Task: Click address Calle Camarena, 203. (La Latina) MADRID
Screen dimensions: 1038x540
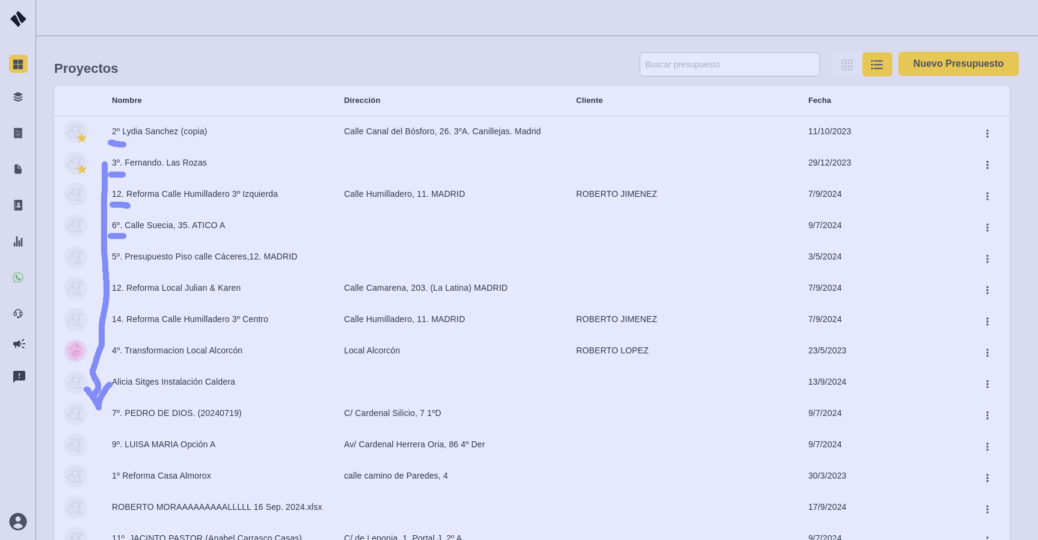Action: coord(426,288)
